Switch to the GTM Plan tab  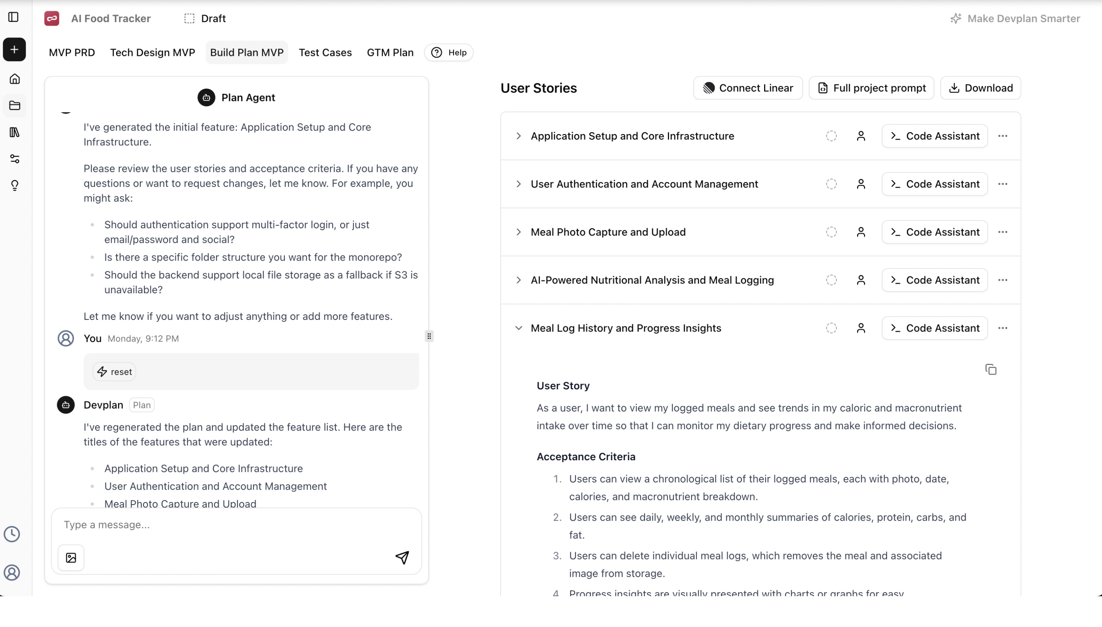click(390, 53)
